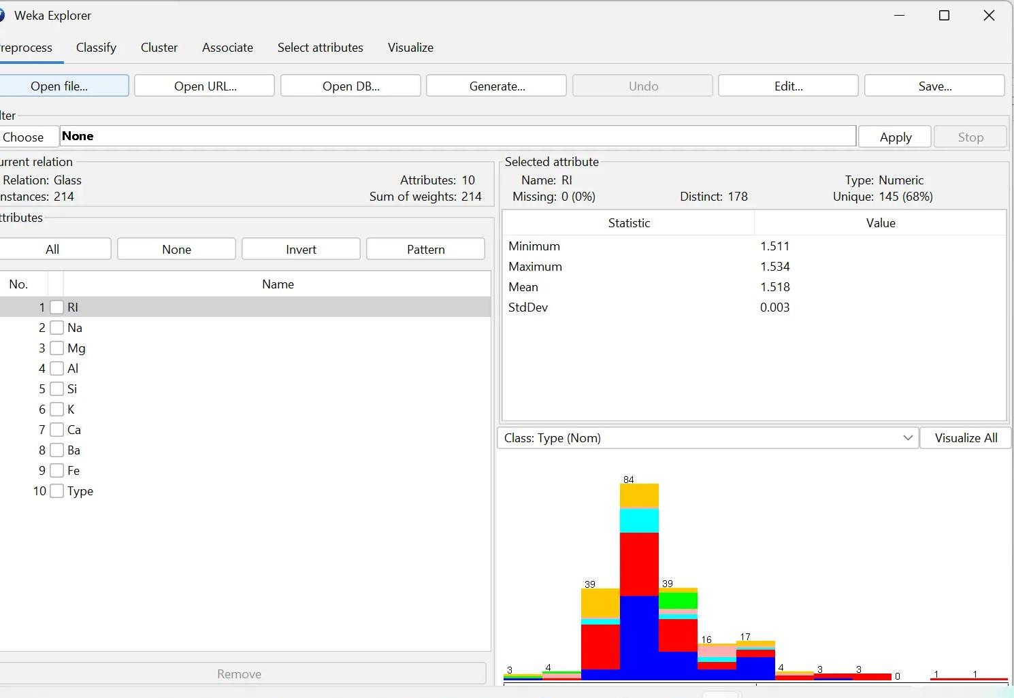The width and height of the screenshot is (1014, 698).
Task: Open the Cluster tab
Action: click(159, 47)
